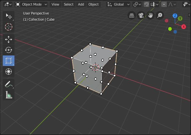Select the Select Box tool
The width and height of the screenshot is (191, 135).
click(x=9, y=16)
